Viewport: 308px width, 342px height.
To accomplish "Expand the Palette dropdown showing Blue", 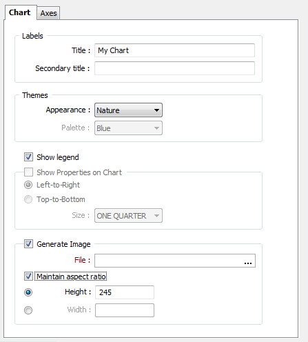I will pos(128,128).
